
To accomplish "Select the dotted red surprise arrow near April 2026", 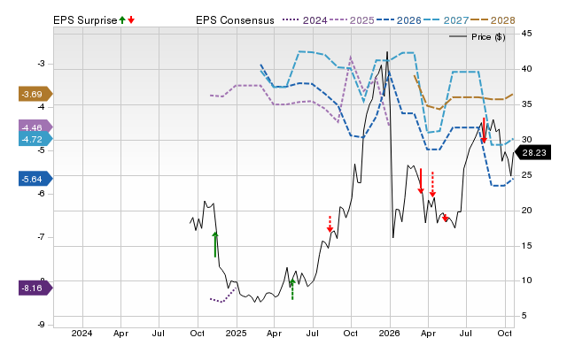I will click(432, 184).
